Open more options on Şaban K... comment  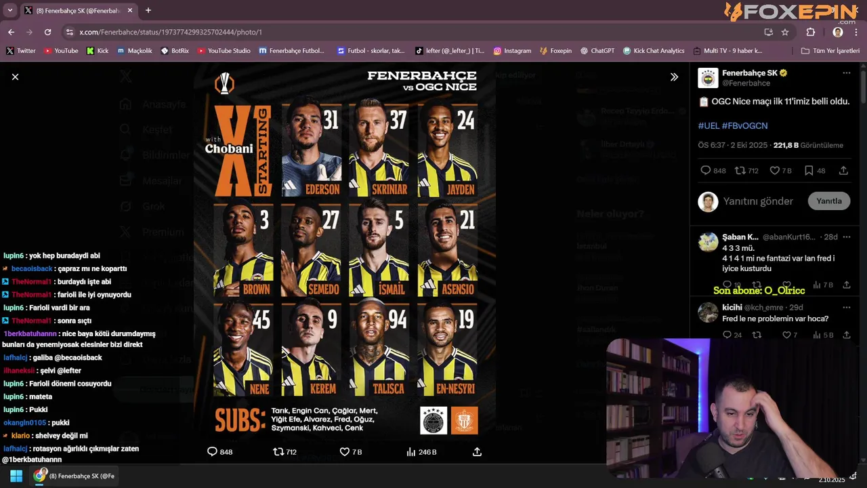tap(846, 237)
